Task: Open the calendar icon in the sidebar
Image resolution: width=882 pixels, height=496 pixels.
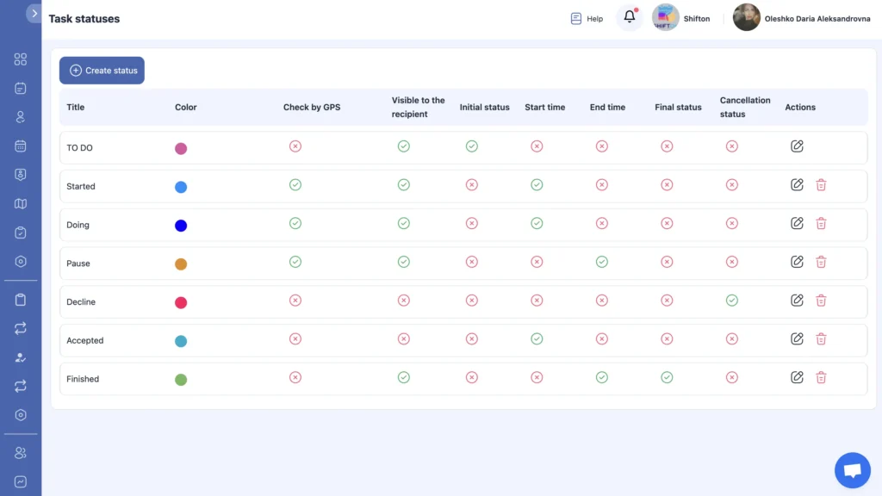Action: [21, 145]
